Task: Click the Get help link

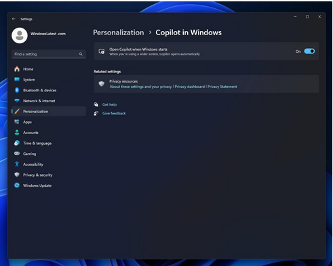Action: click(x=109, y=105)
